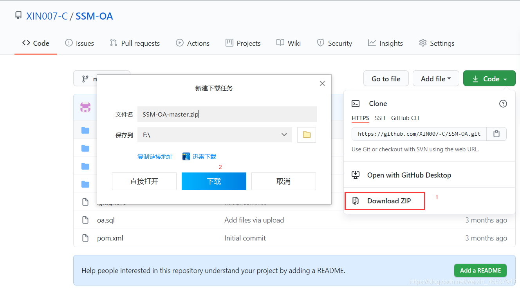Viewport: 520px width, 289px height.
Task: Click the Go to file button
Action: point(386,79)
